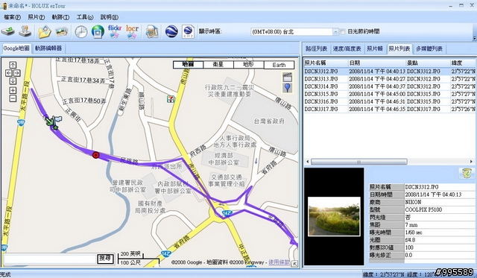Click the 搜尋 search button

click(105, 259)
